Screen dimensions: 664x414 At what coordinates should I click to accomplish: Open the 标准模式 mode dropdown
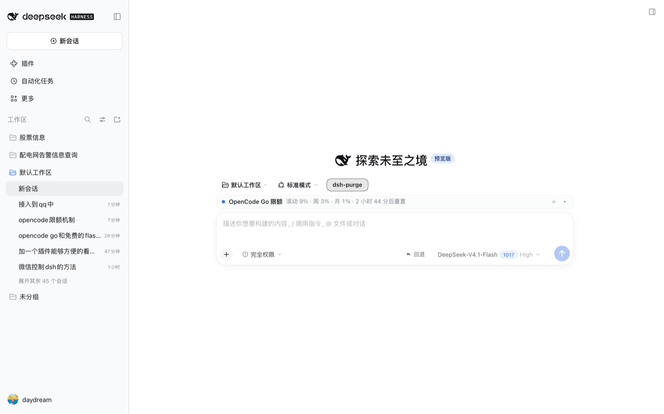[x=298, y=185]
